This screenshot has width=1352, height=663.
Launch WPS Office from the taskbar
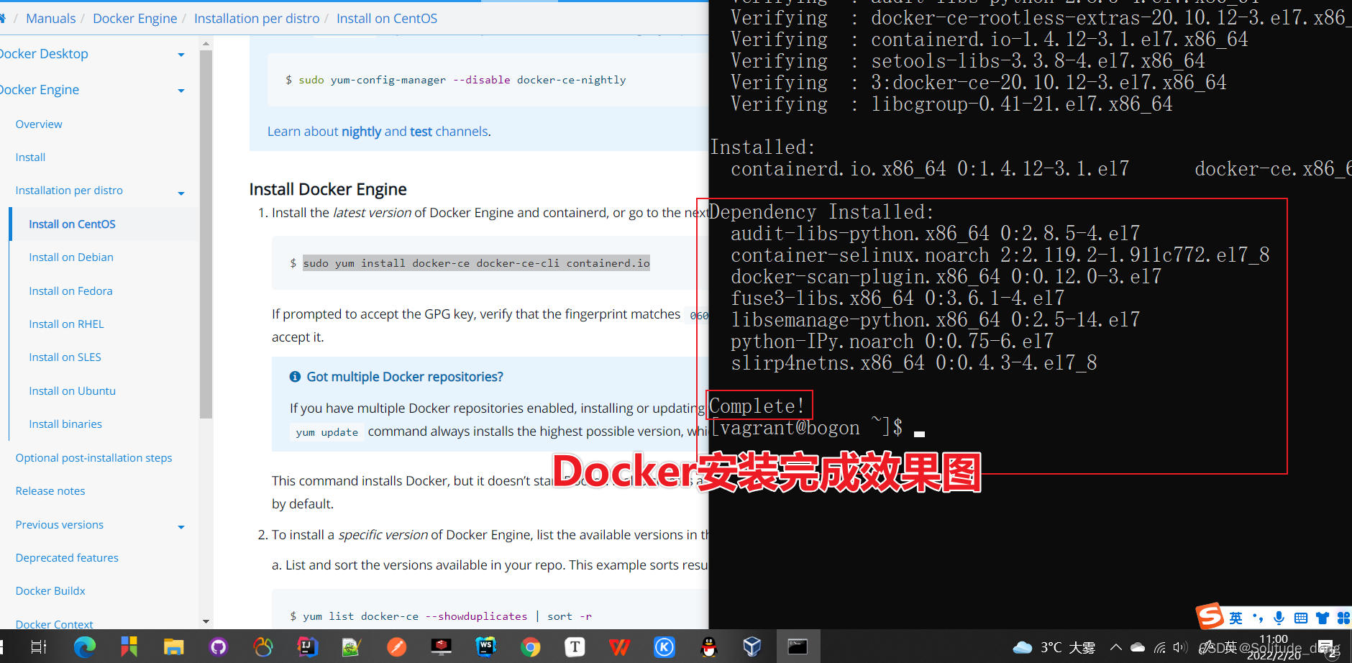(x=619, y=647)
